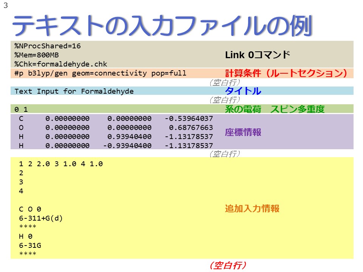363x272 pixels.
Task: Select the carbon atom coordinate row
Action: pyautogui.click(x=116, y=118)
